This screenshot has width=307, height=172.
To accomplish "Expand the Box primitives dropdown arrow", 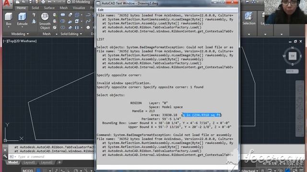I will coord(9,27).
